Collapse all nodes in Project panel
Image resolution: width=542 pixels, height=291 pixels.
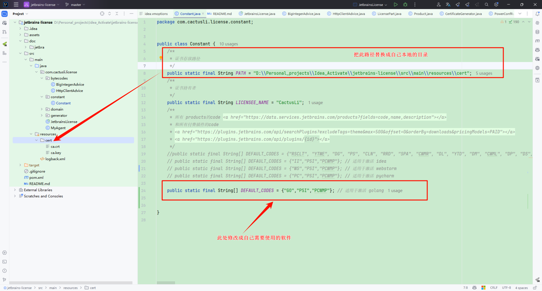(117, 14)
